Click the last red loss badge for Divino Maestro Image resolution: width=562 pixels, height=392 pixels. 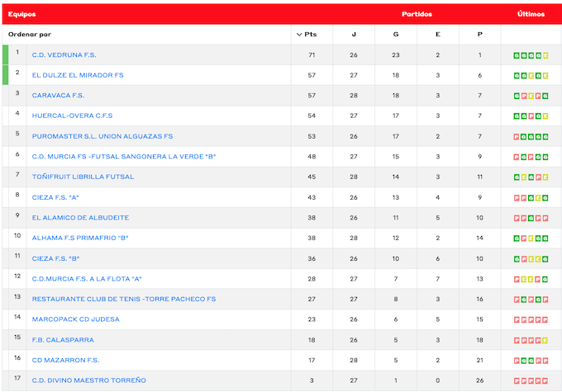tap(545, 380)
